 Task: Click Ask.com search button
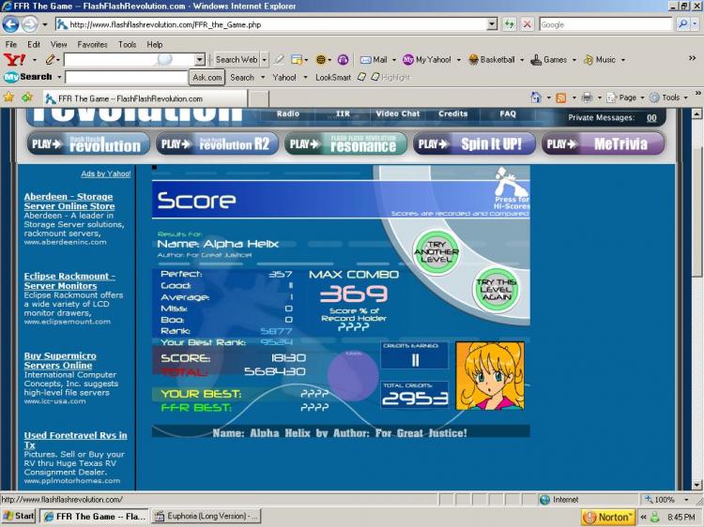[207, 77]
